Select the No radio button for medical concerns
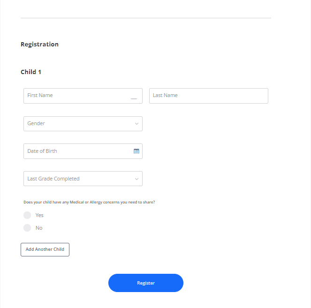This screenshot has height=308, width=311. (27, 228)
